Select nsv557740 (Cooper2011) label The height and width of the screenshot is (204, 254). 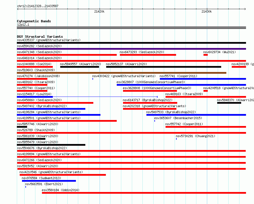(x=36, y=88)
